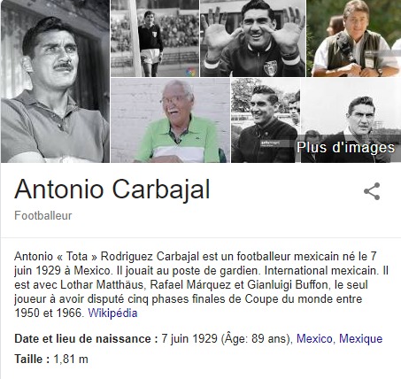
Task: Click the small colored logo on goalkeeper photo
Action: click(x=191, y=72)
